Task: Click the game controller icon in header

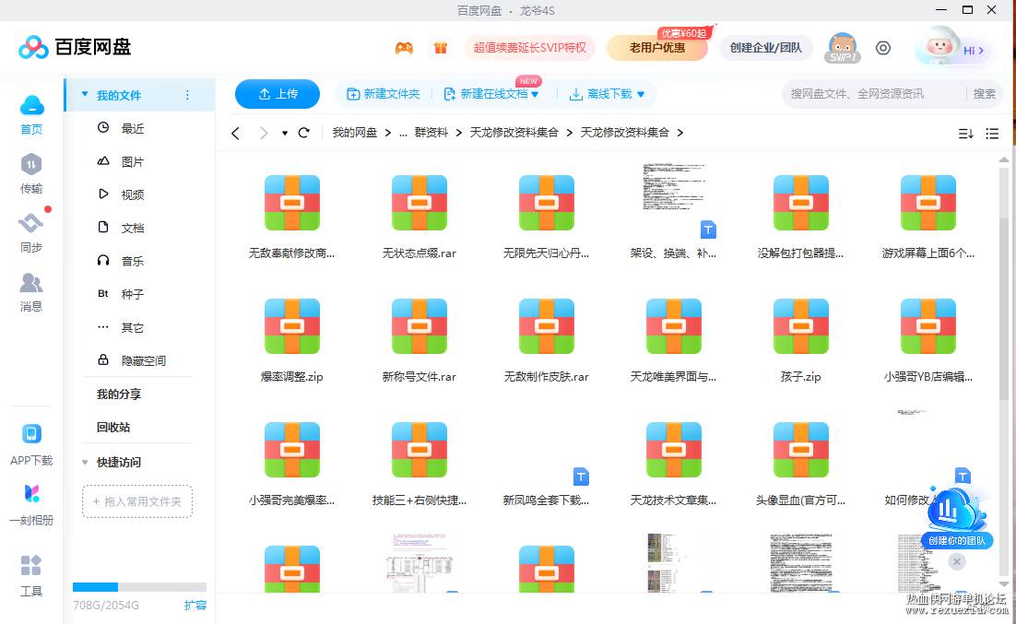Action: pos(404,48)
